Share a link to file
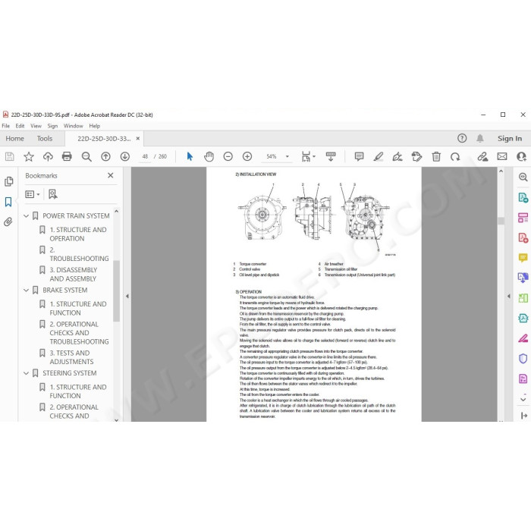The height and width of the screenshot is (531, 531). [x=482, y=156]
